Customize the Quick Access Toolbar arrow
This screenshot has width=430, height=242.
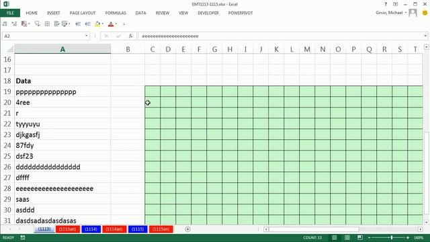[x=124, y=24]
